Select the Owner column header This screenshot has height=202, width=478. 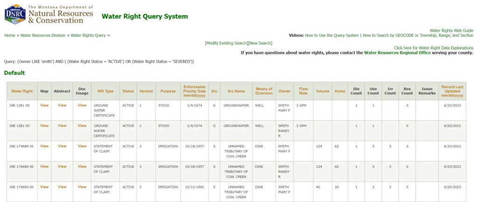[284, 91]
